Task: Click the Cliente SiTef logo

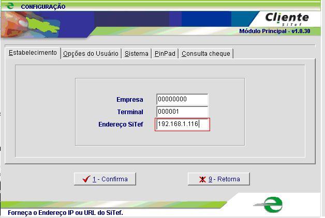Action: pos(287,19)
